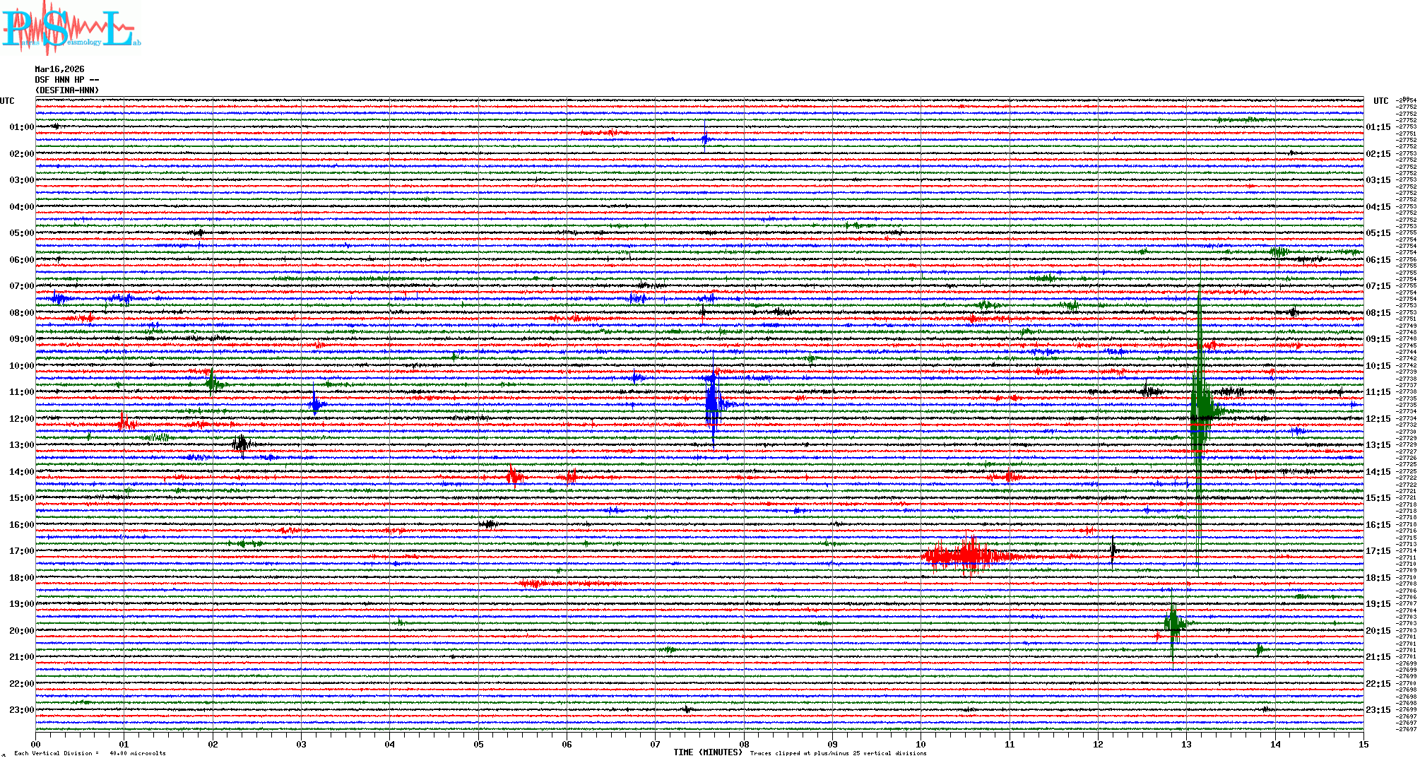Click the 23:00 hour label on left axis
The image size is (1420, 763).
point(21,710)
